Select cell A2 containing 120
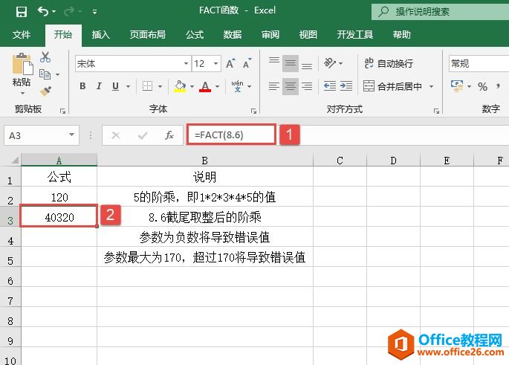 pos(59,197)
